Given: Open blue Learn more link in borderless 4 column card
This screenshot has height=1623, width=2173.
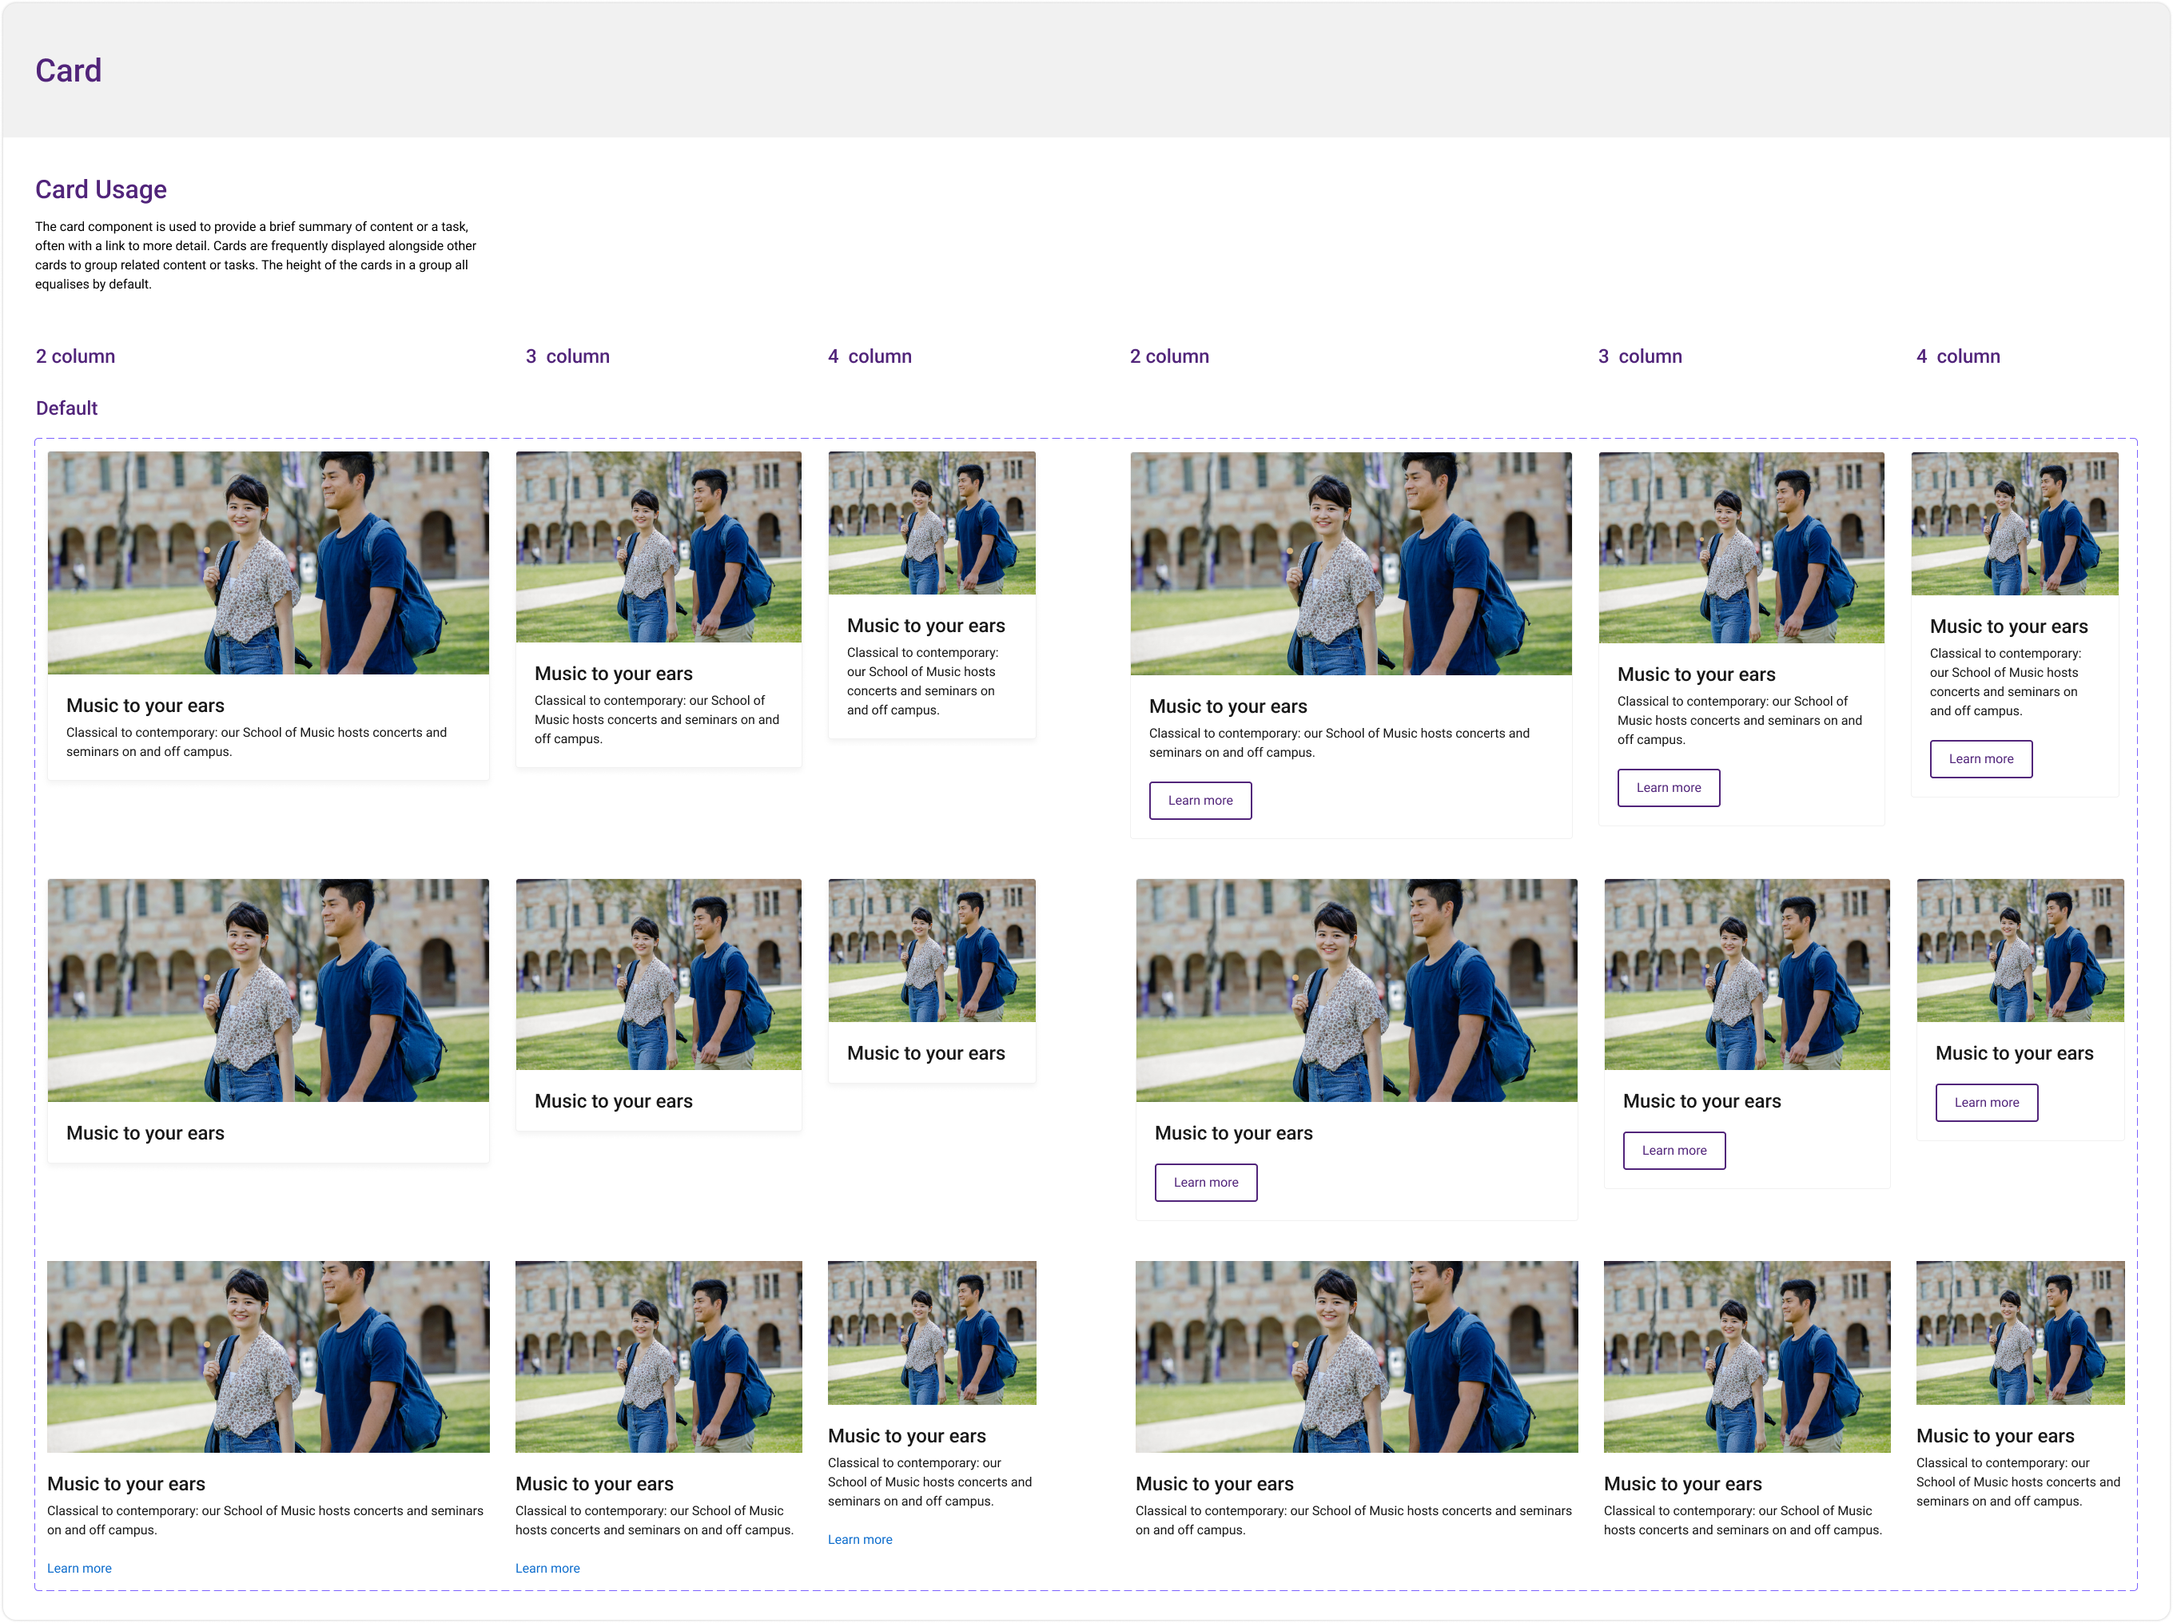Looking at the screenshot, I should (860, 1539).
